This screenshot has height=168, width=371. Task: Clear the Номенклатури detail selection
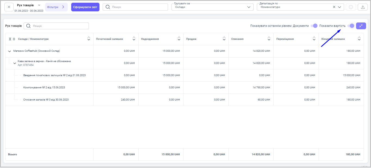pos(334,7)
